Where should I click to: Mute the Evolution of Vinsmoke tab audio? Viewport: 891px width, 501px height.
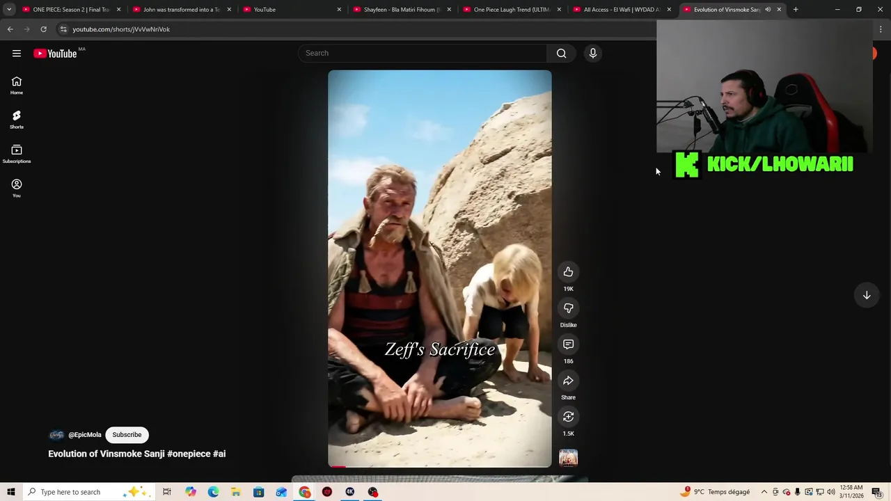pos(768,10)
